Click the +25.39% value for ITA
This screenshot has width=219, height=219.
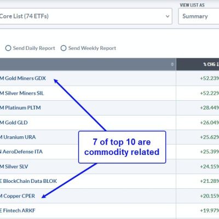(x=210, y=152)
